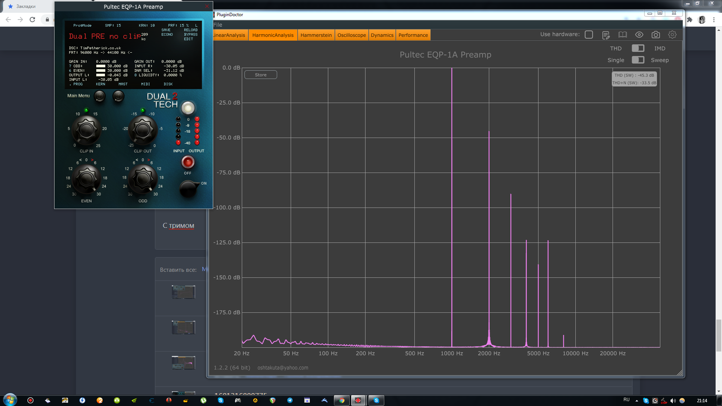722x406 pixels.
Task: Select the MIDI page on plugin display
Action: point(146,84)
